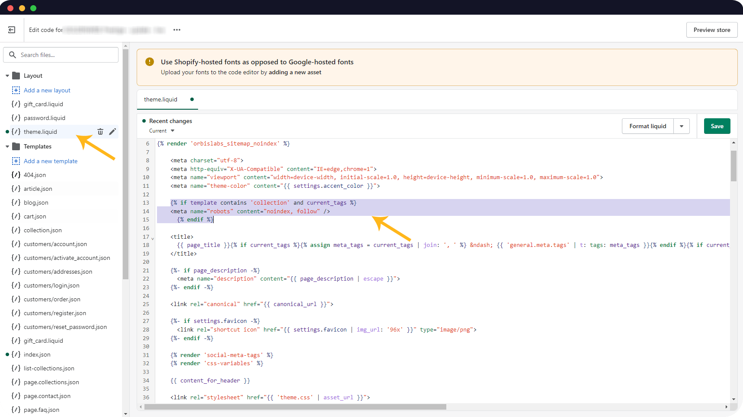Collapse the Templates folder arrow
743x417 pixels.
click(x=7, y=146)
